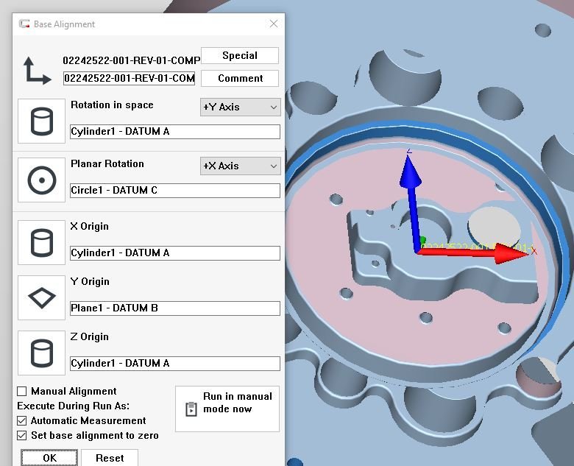Viewport: 574px width, 466px height.
Task: Open the +Y Axis rotation dropdown
Action: [x=240, y=107]
